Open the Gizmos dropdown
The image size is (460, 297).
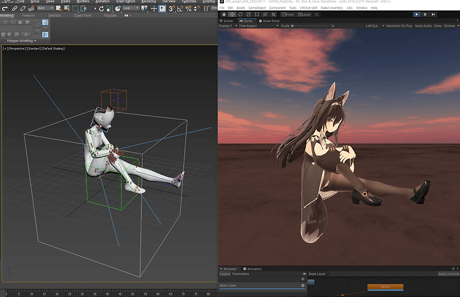click(x=451, y=26)
